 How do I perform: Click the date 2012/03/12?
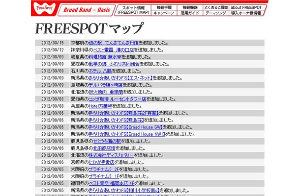pos(53,50)
